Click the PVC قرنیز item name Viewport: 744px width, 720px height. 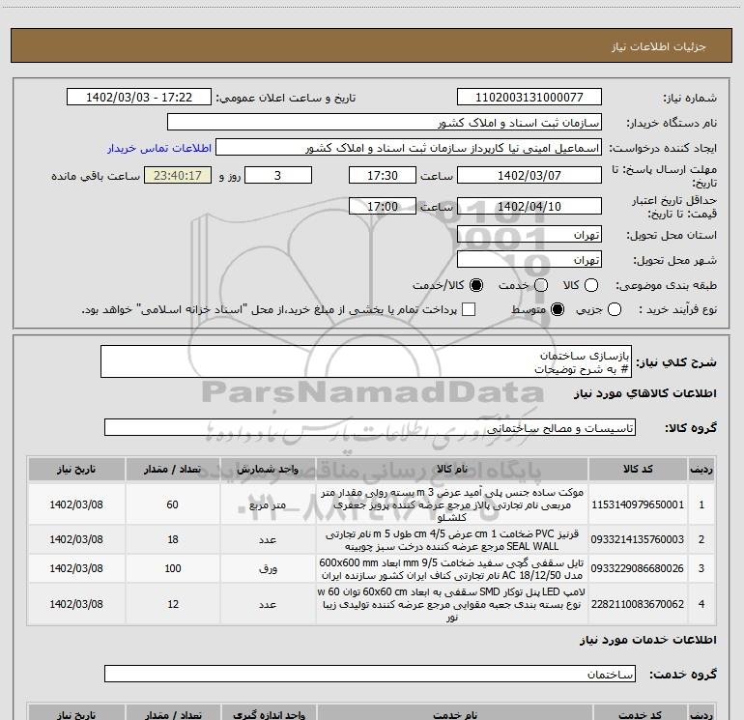pos(452,540)
